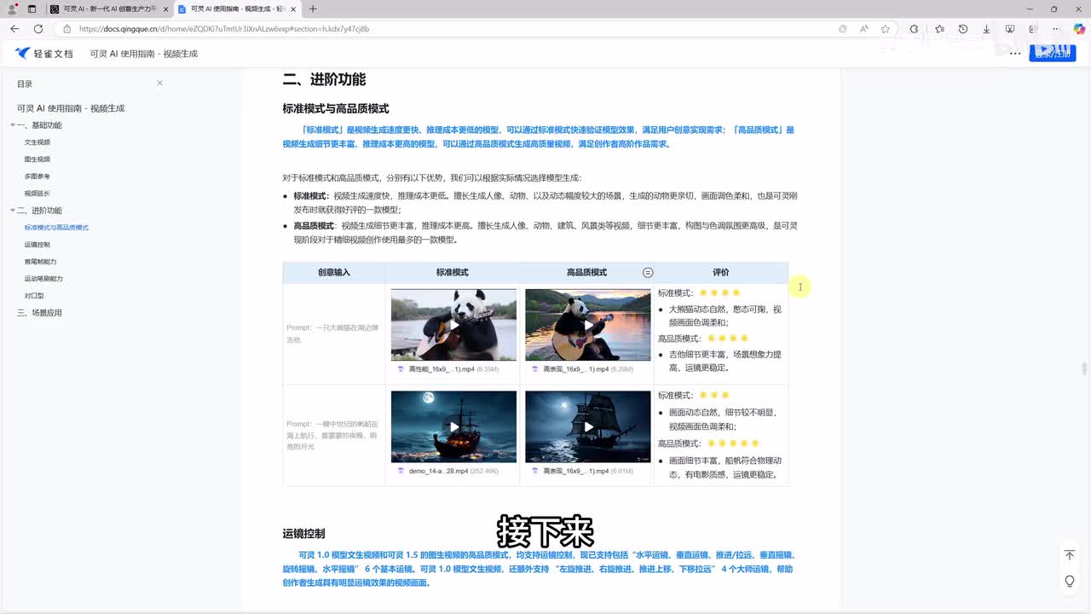This screenshot has width=1091, height=614.
Task: Open the Copilot sidebar icon
Action: (1079, 28)
